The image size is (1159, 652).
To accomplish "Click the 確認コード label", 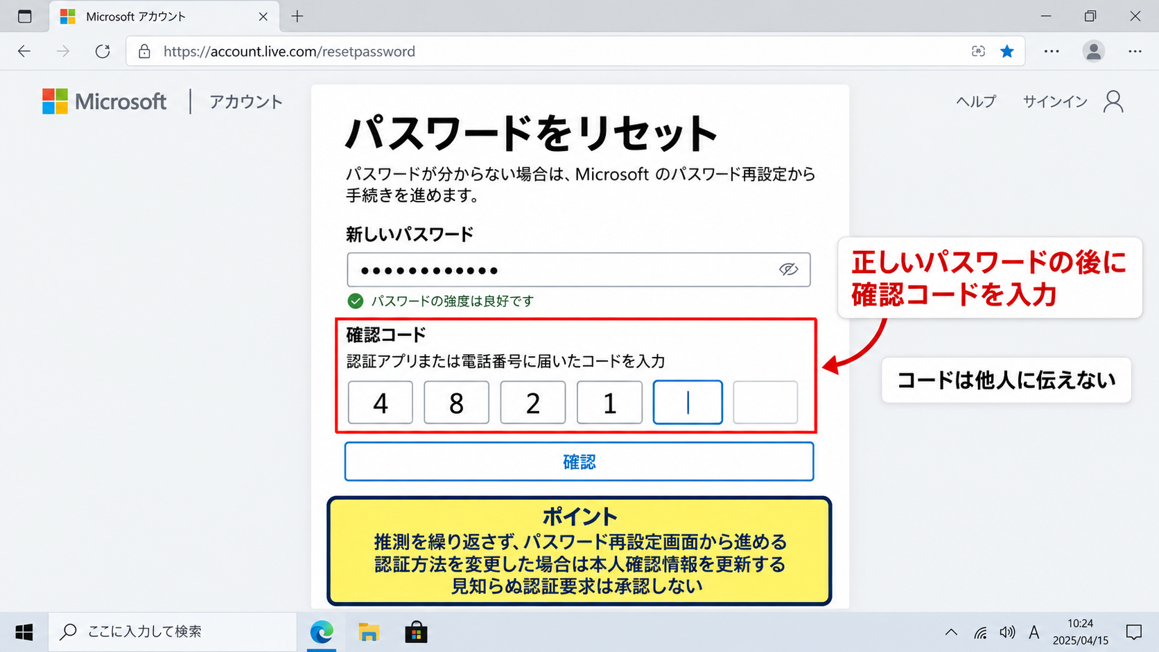I will [x=386, y=335].
